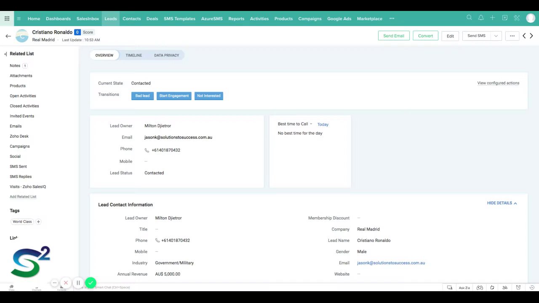Viewport: 539px width, 303px height.
Task: Click the Today link in Best time to Call
Action: click(x=323, y=125)
